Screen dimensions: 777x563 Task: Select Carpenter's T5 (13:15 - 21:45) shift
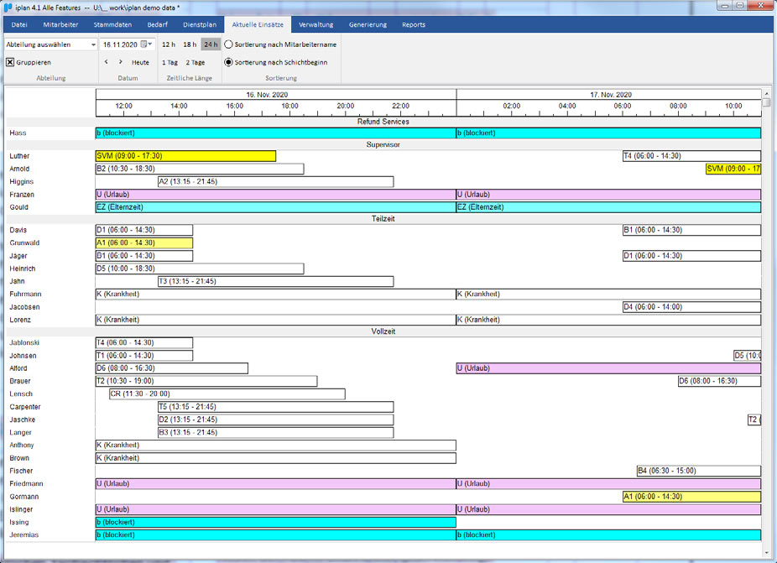pyautogui.click(x=275, y=407)
